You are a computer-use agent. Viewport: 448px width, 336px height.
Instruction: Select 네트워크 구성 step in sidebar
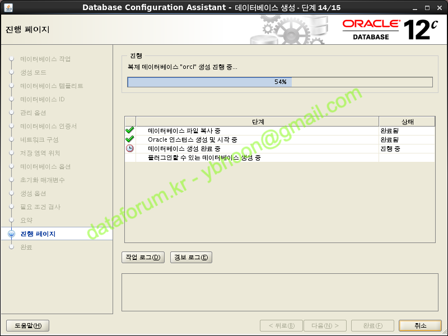39,140
